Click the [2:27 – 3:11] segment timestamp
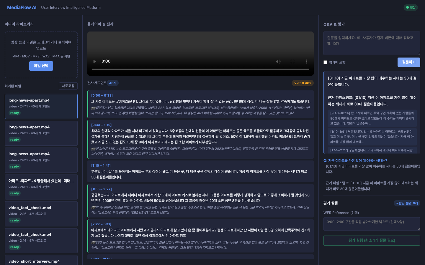Viewport: 425px width, 265px height. [101, 224]
